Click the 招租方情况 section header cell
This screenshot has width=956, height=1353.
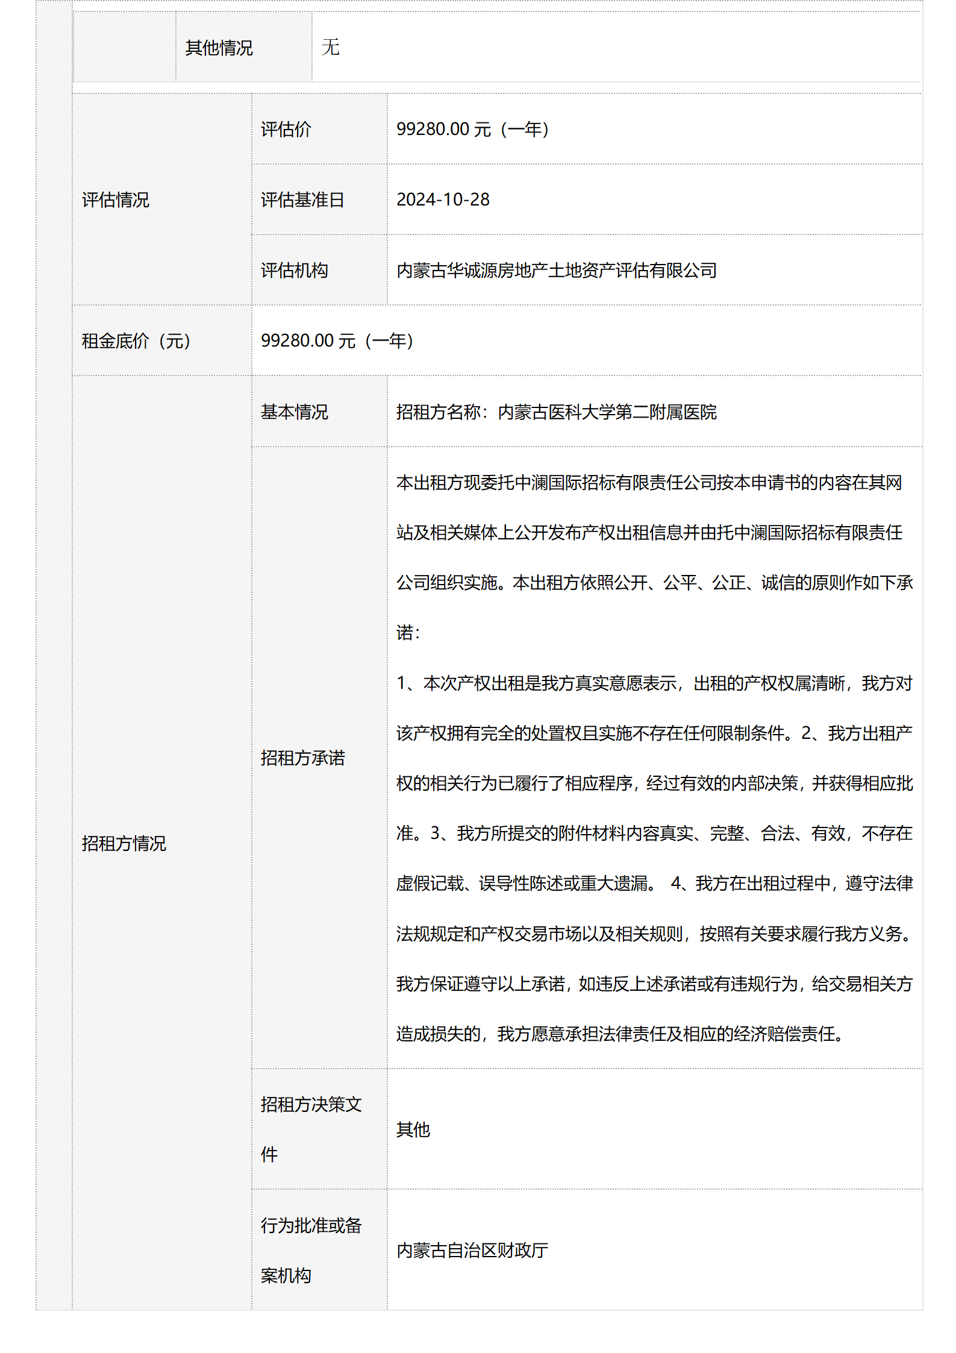(x=124, y=843)
